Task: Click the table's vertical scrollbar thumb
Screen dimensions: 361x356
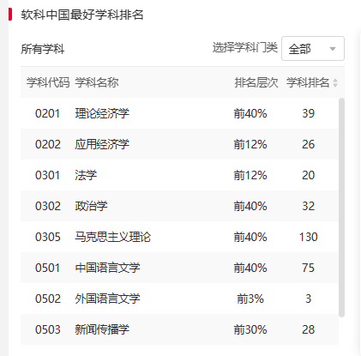Action: [x=341, y=208]
